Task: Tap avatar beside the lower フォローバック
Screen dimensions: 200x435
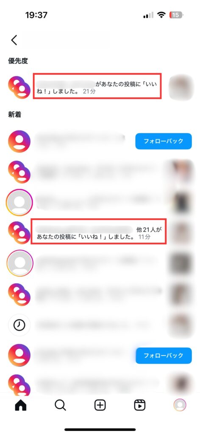Action: tap(19, 356)
